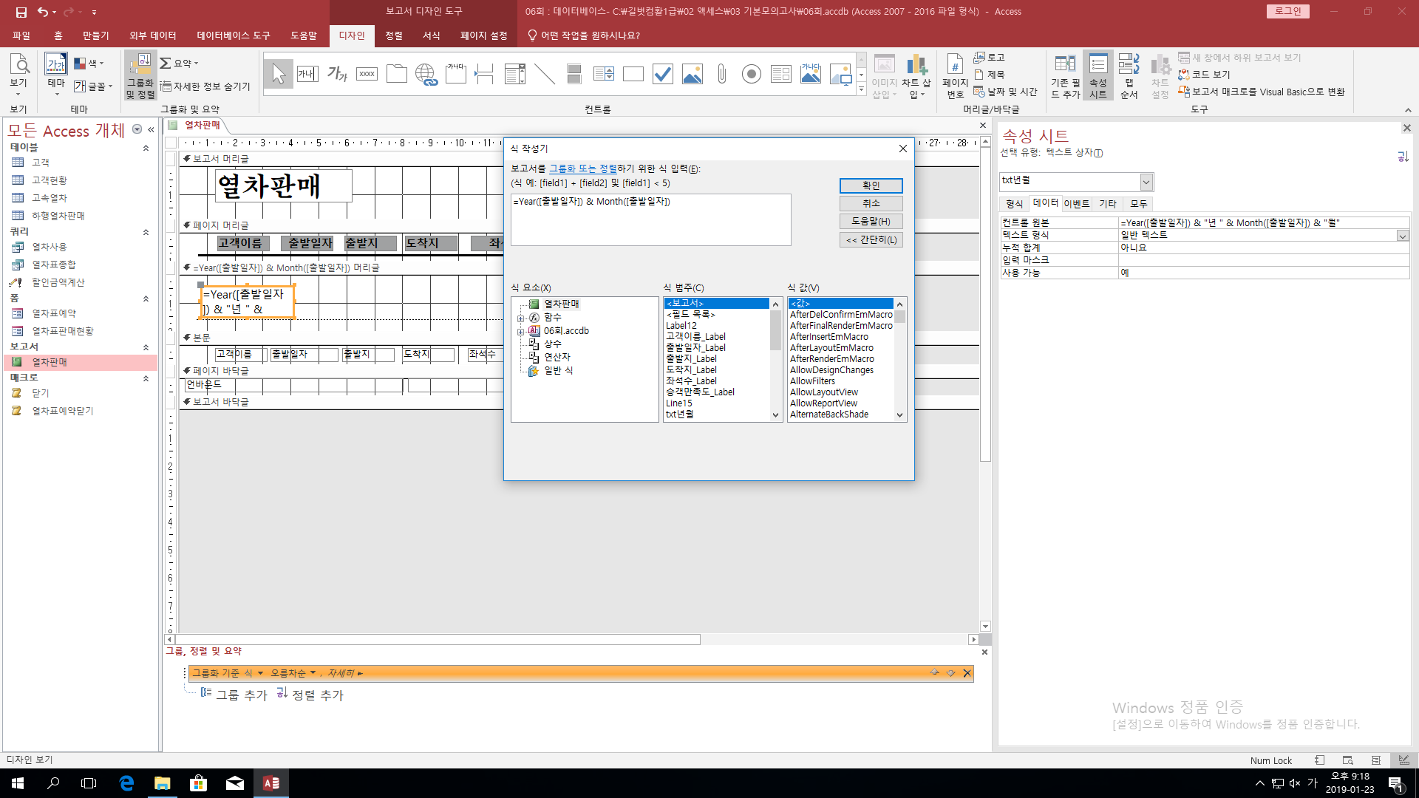
Task: Open the 정렬 ribbon tab
Action: tap(394, 35)
